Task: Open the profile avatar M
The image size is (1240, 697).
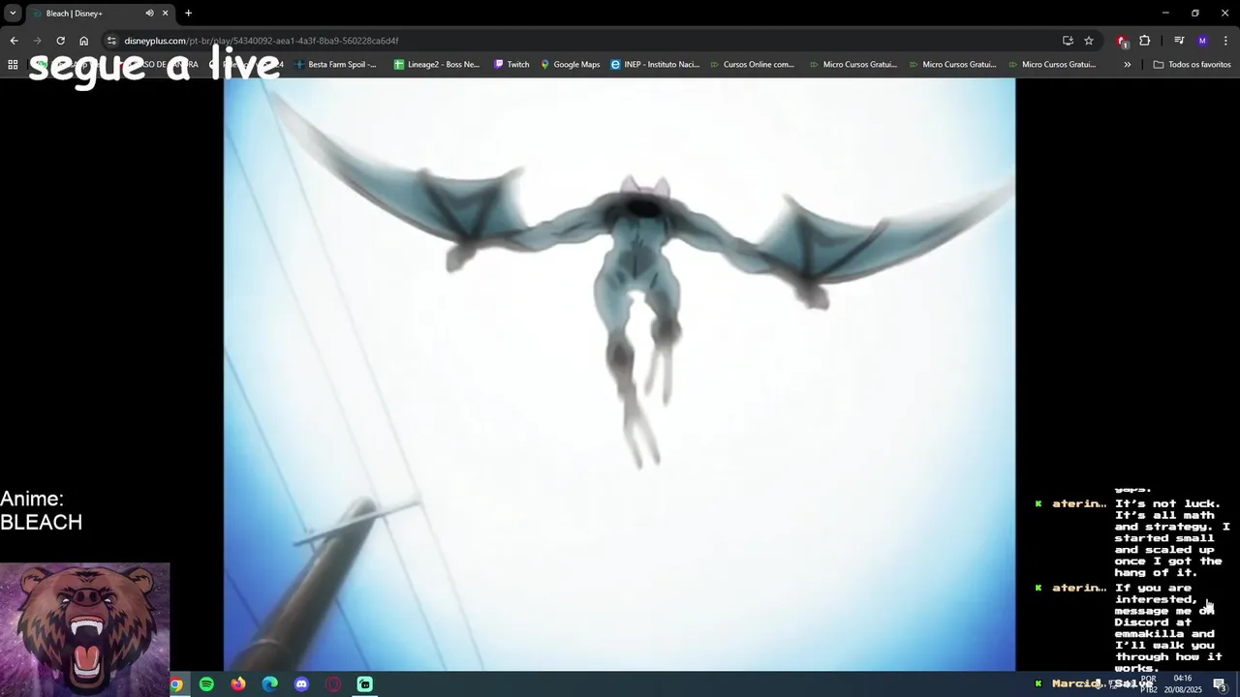Action: 1202,41
